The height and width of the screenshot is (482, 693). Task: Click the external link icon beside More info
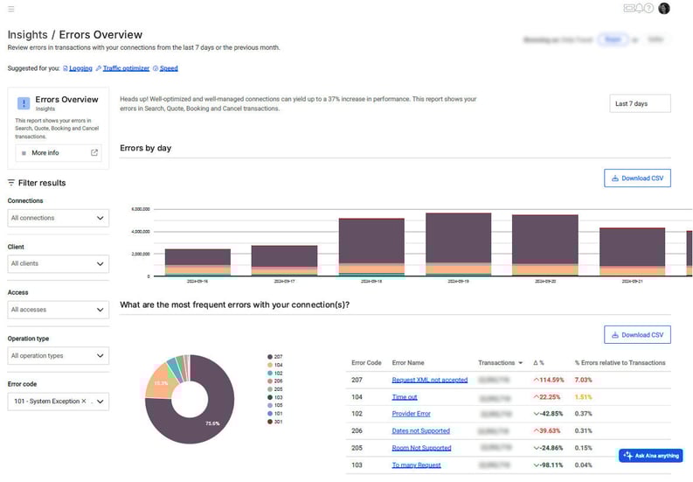(x=94, y=153)
